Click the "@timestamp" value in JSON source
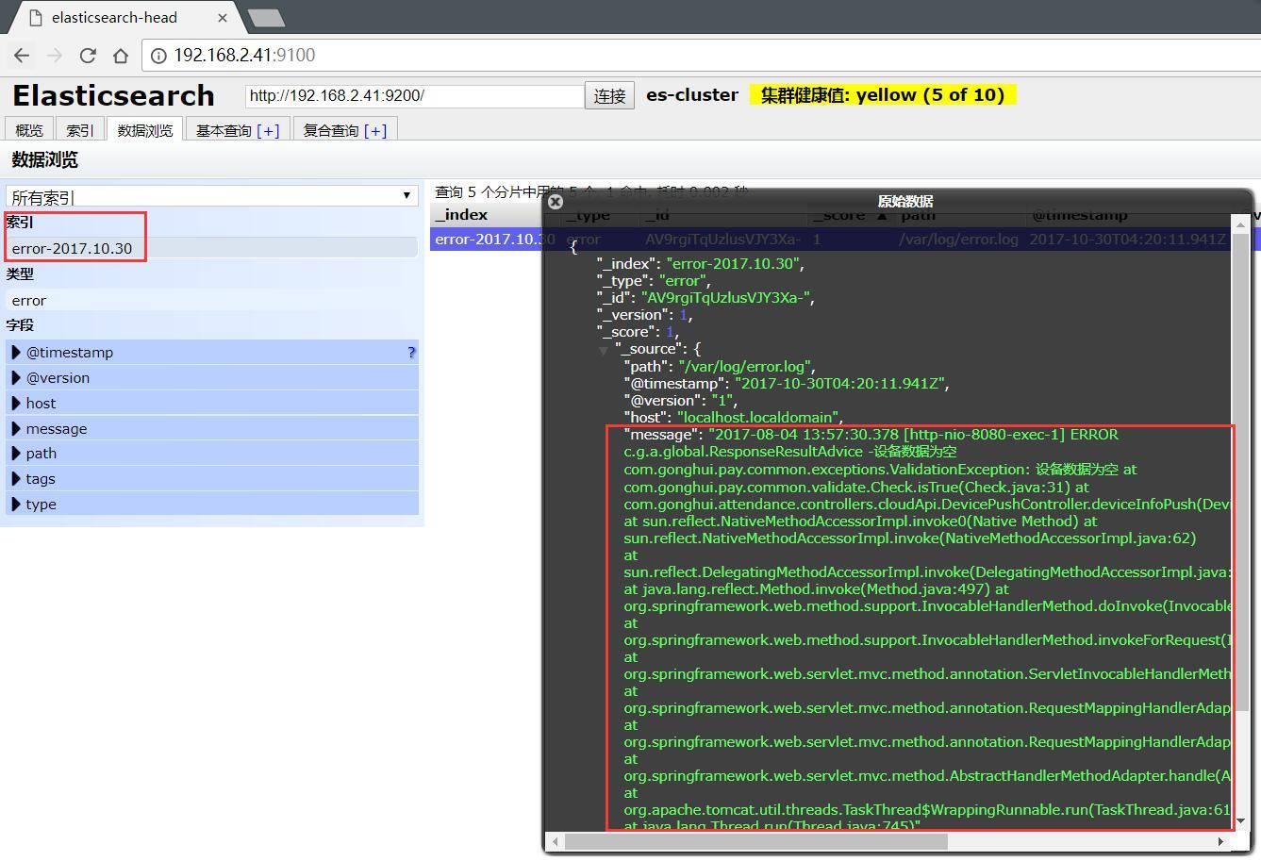This screenshot has height=861, width=1261. pyautogui.click(x=840, y=383)
